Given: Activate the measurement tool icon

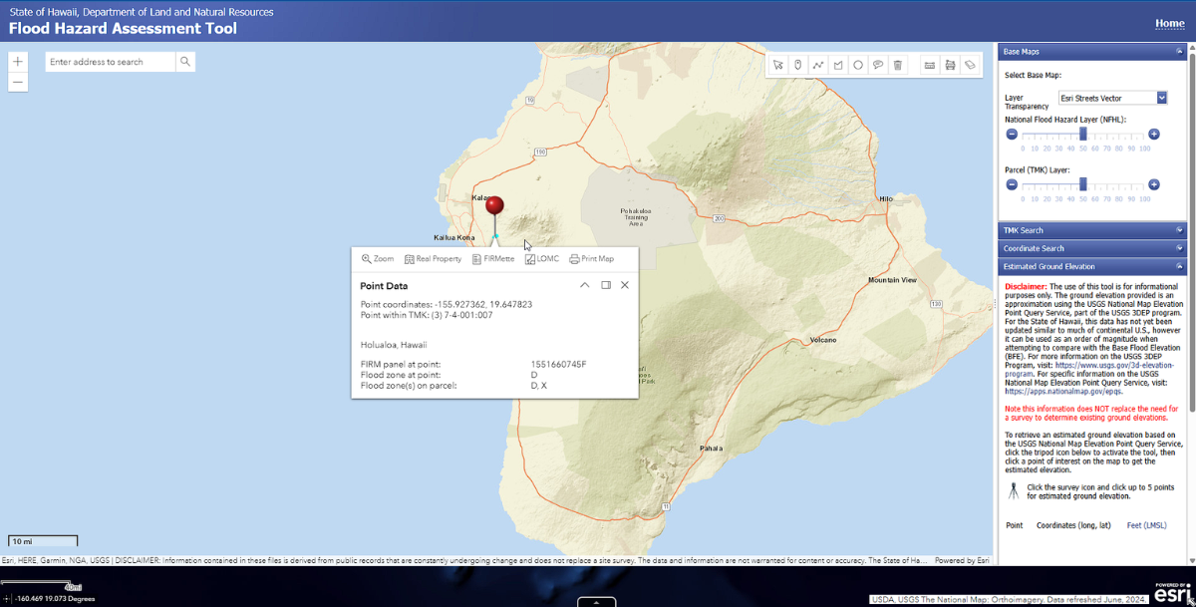Looking at the screenshot, I should tap(929, 64).
